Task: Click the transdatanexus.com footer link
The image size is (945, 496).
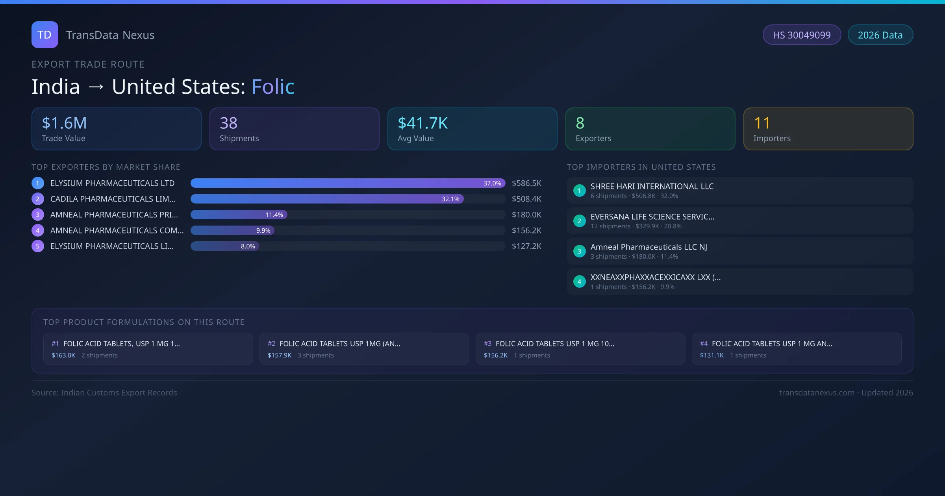Action: 817,392
